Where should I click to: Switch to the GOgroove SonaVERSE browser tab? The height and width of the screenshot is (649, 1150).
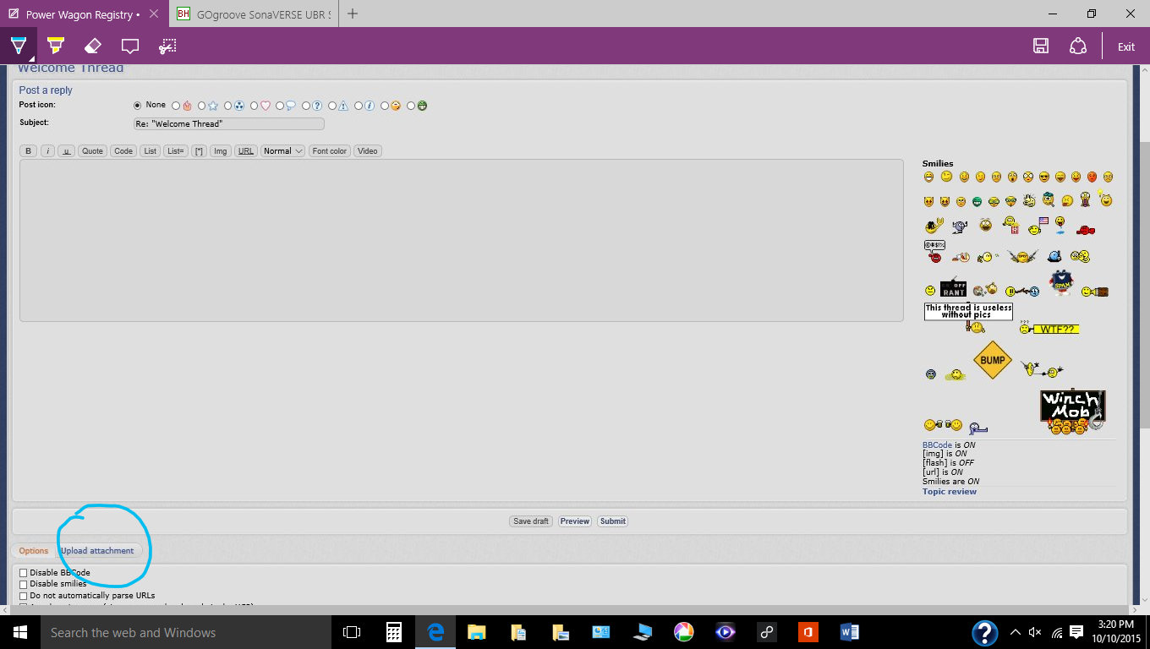point(254,14)
